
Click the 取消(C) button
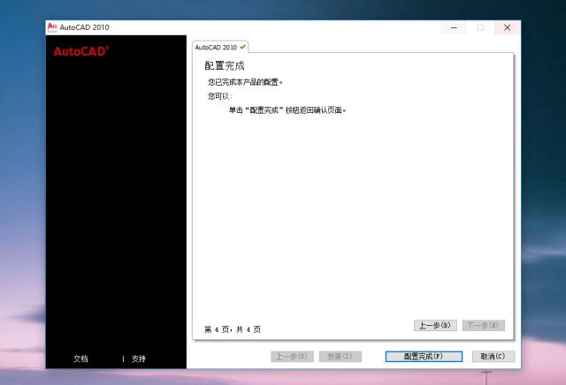pos(493,357)
